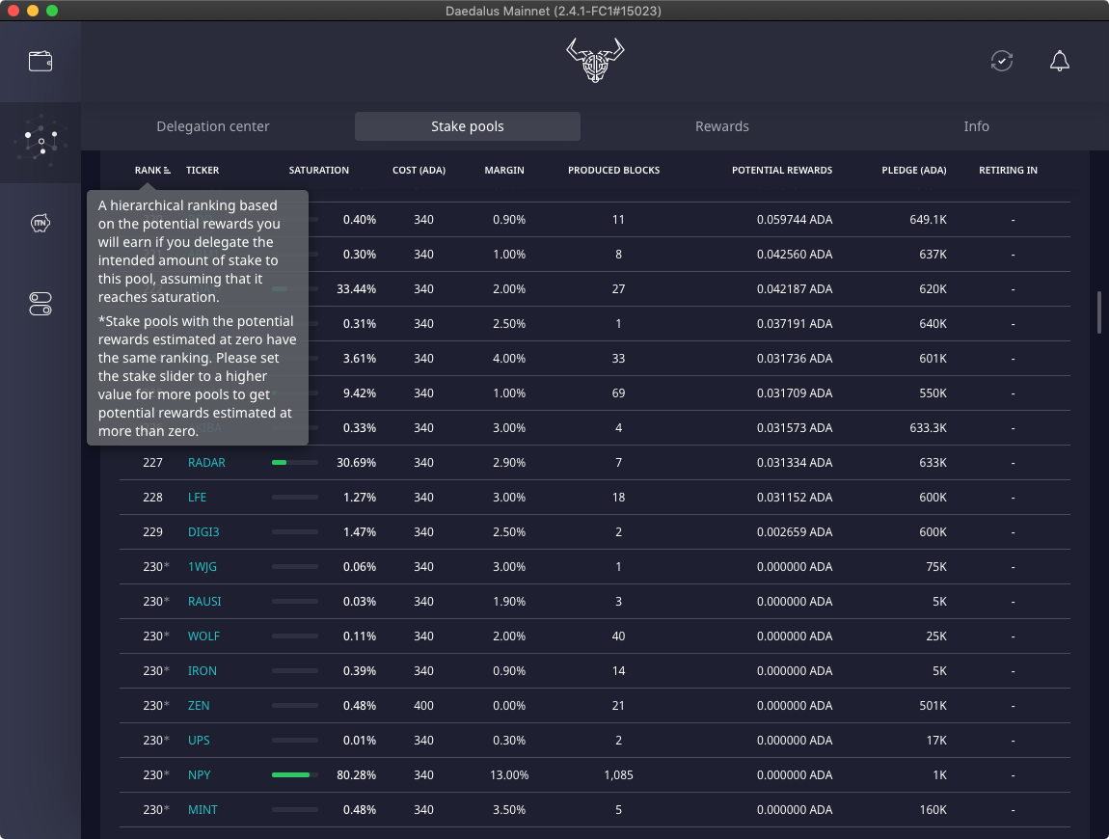Click the 9.42% saturation value
The width and height of the screenshot is (1109, 839).
tap(360, 393)
